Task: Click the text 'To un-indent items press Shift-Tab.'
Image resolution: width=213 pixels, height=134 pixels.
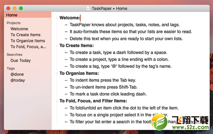Action: tap(104, 87)
